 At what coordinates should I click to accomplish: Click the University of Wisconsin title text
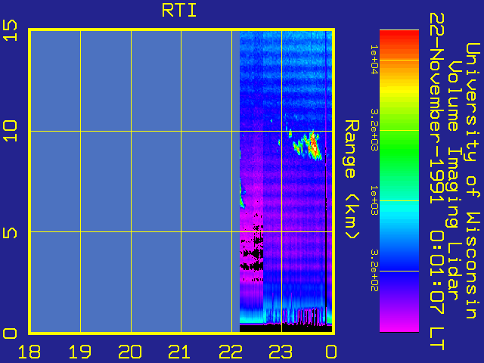click(x=473, y=181)
